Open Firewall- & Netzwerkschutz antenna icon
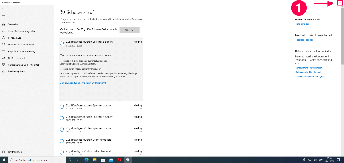 pos(3,45)
